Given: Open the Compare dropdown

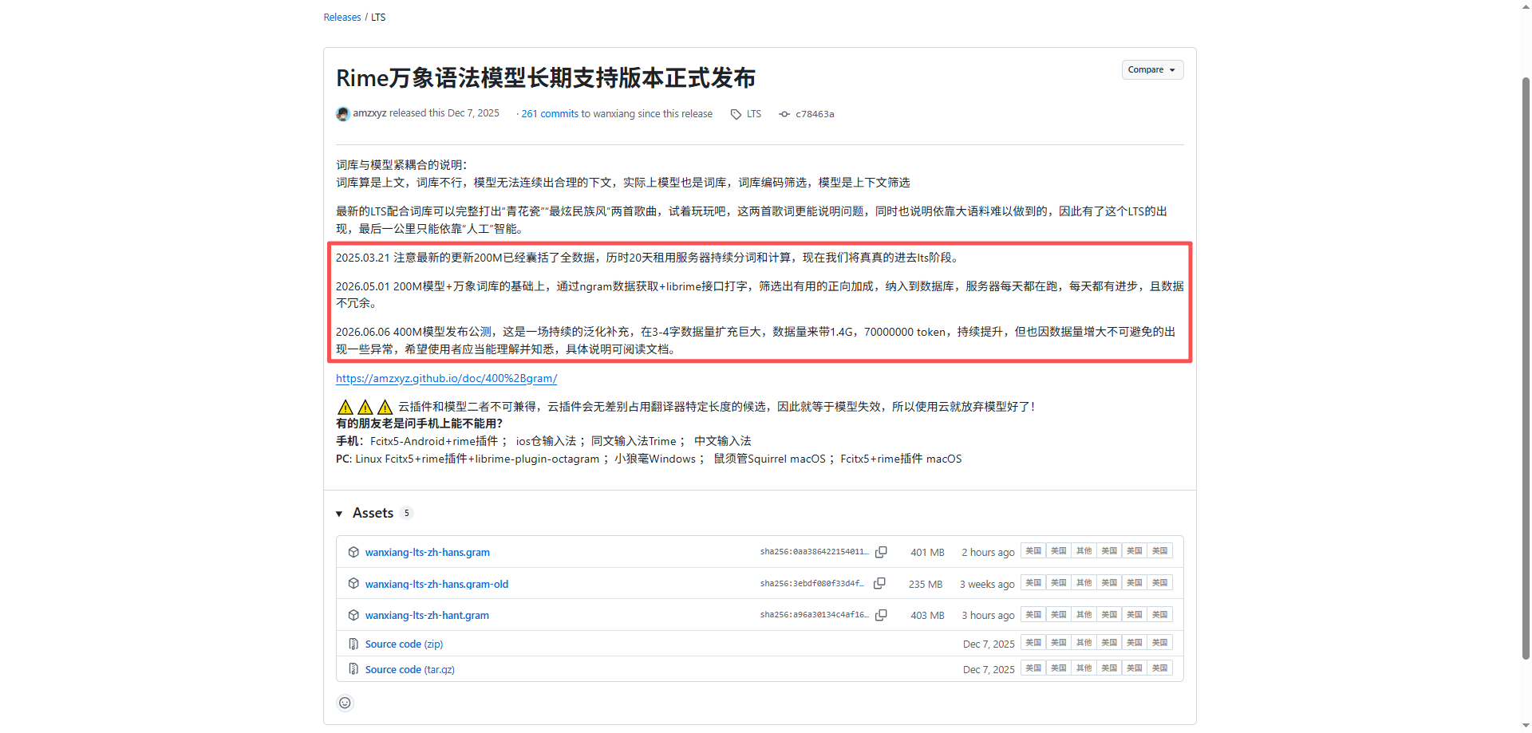Looking at the screenshot, I should coord(1152,69).
